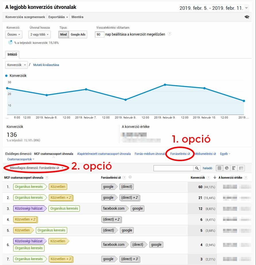256x265 pixels.
Task: Select the Google Ads type toggle
Action: (x=78, y=34)
